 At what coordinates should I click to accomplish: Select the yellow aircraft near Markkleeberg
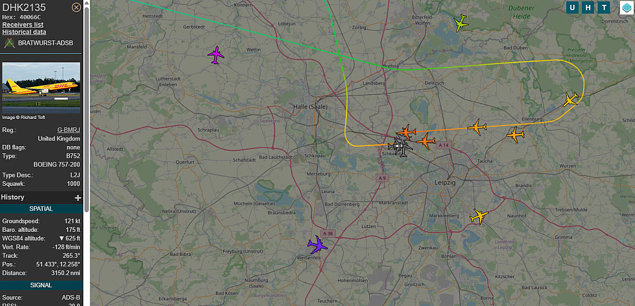tap(479, 217)
